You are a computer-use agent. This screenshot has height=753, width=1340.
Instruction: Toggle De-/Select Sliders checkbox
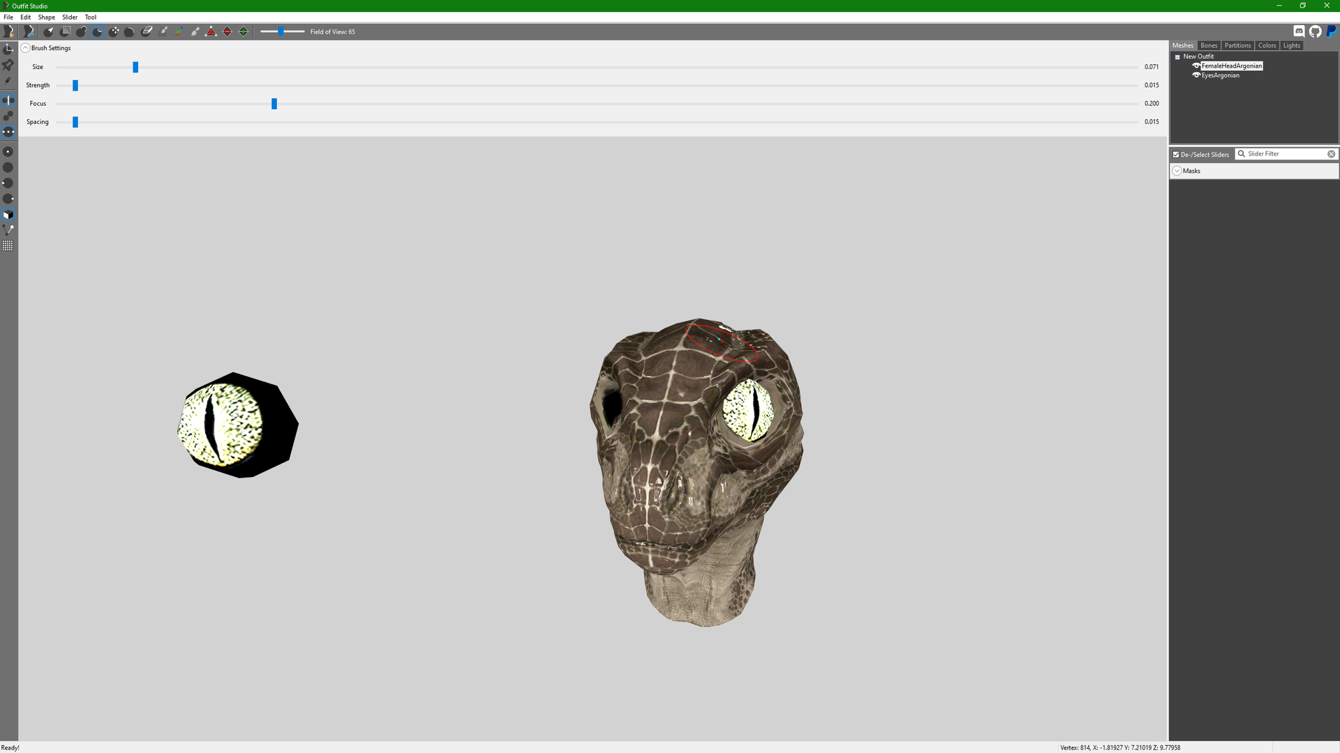tap(1176, 155)
